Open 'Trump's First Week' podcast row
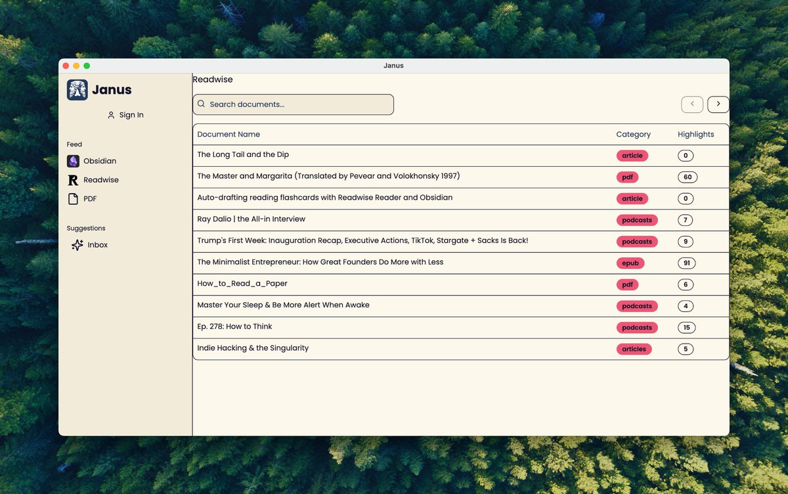This screenshot has width=788, height=494. [362, 241]
